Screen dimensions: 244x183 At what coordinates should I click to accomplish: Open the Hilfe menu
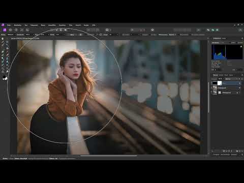[94, 25]
